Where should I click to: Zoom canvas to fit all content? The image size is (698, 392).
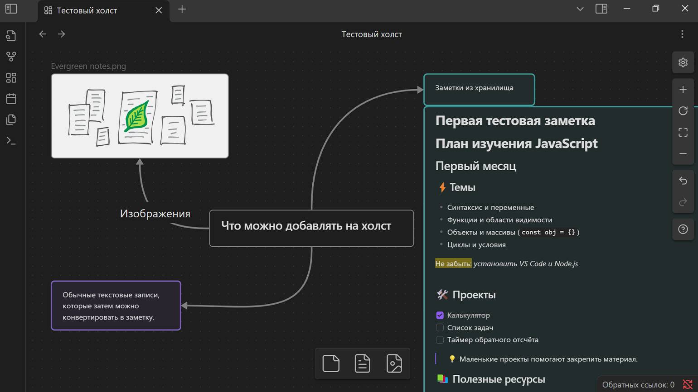coord(683,132)
